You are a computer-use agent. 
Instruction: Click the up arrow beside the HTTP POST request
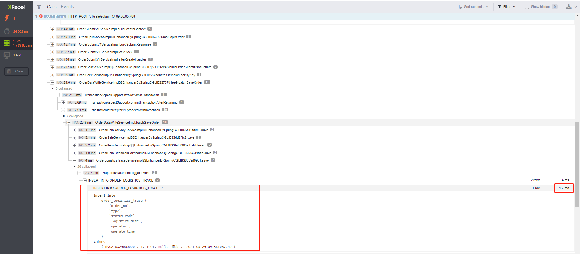point(36,16)
